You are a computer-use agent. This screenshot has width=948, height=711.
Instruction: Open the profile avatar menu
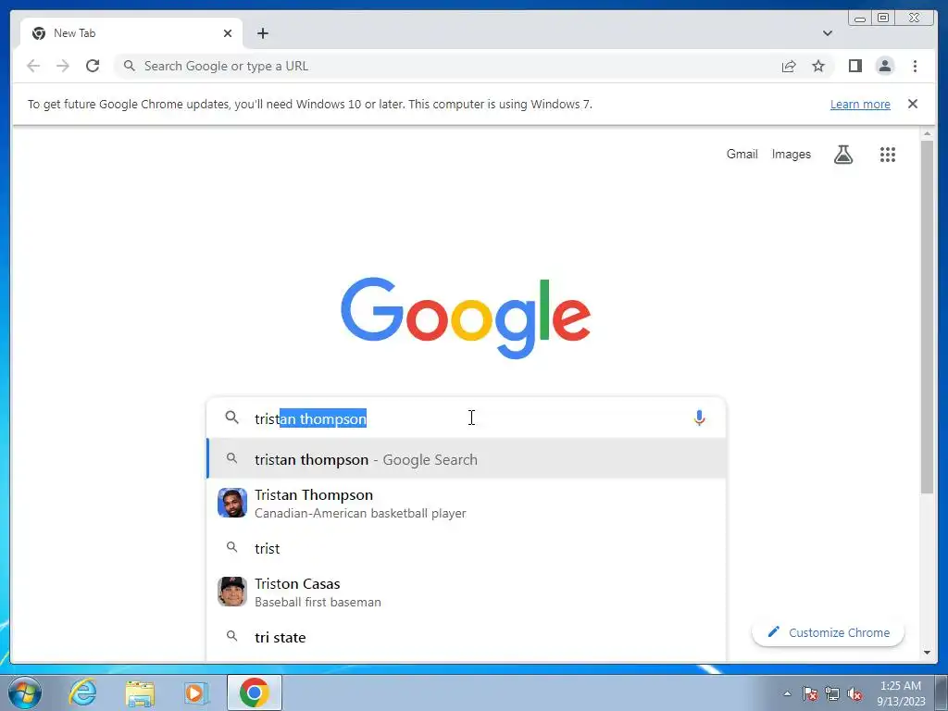point(884,66)
